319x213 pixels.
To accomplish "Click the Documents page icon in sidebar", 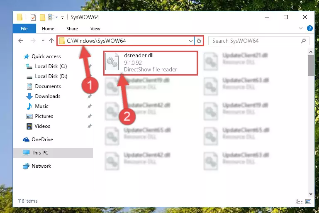I will tap(29, 86).
